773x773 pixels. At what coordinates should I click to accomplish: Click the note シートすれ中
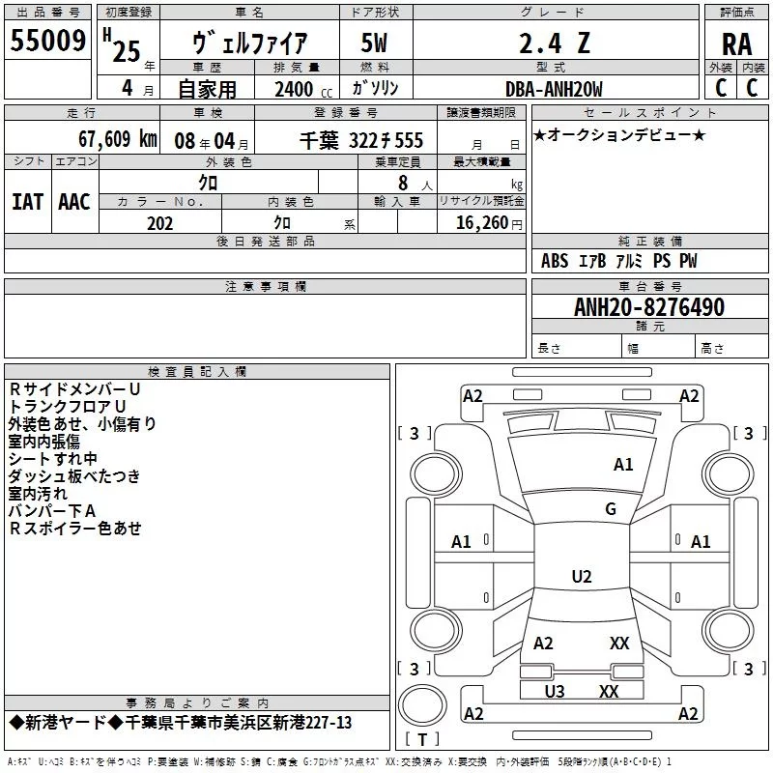click(x=53, y=458)
